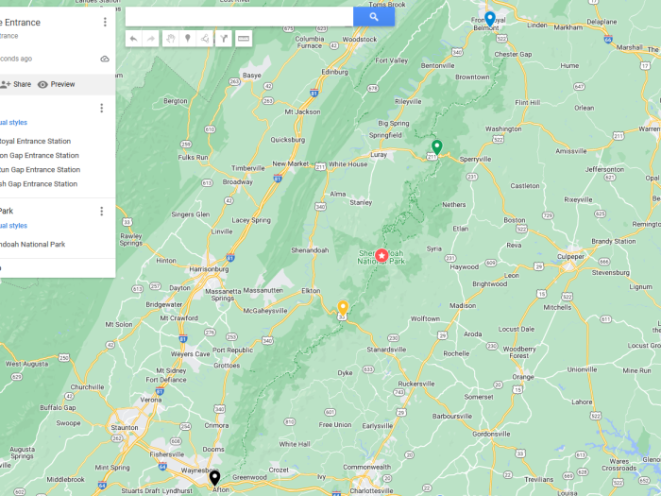661x496 pixels.
Task: Click the Harrisonburg label on the map
Action: tap(209, 269)
